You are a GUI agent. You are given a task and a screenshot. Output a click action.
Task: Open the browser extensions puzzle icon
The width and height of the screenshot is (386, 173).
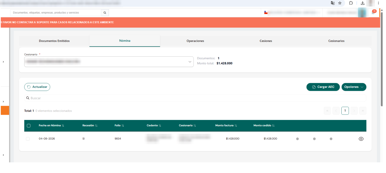[351, 3]
